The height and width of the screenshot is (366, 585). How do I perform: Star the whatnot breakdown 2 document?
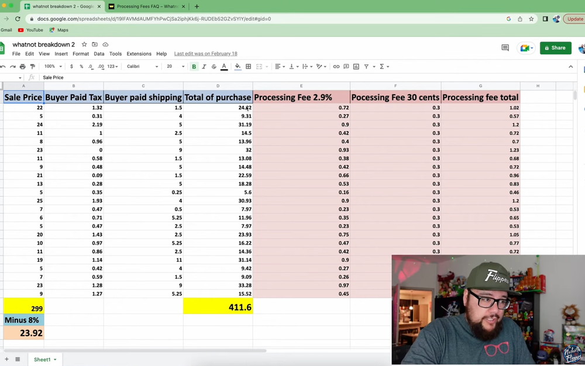(x=84, y=44)
